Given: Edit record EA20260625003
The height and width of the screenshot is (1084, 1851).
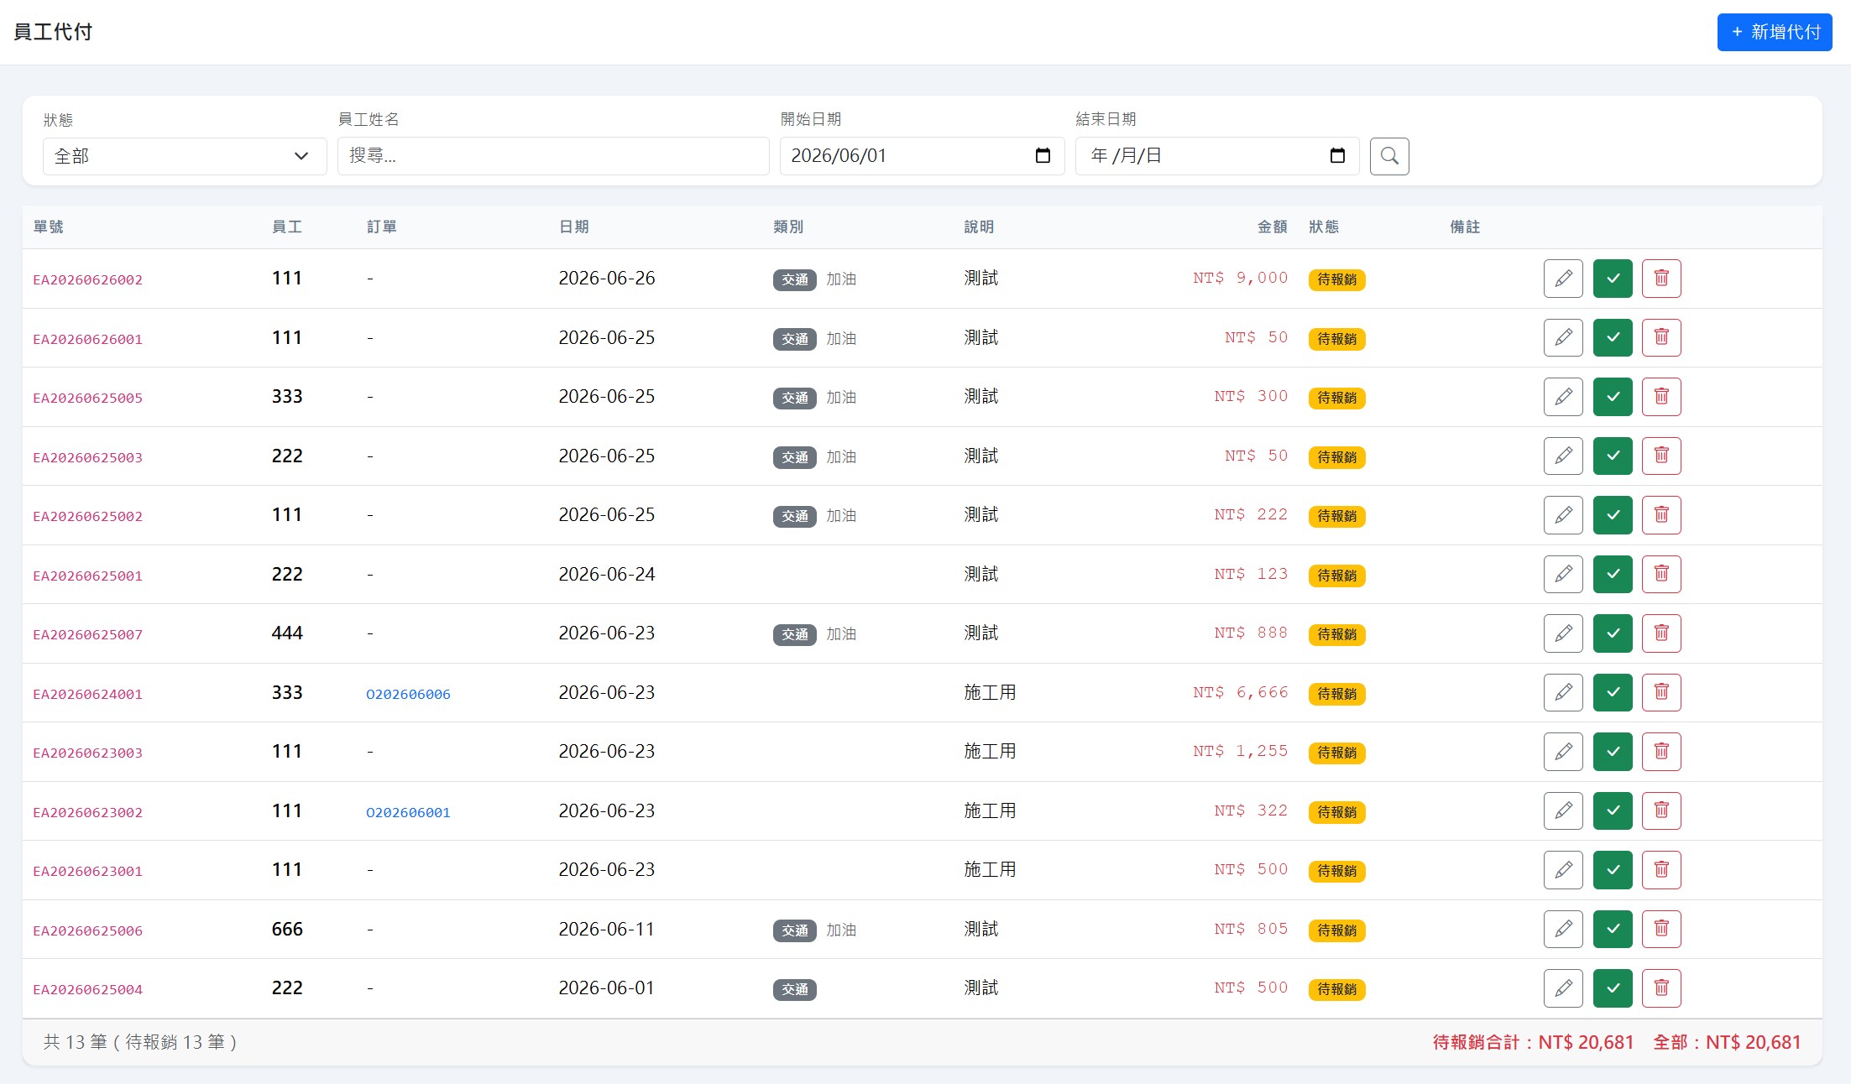Looking at the screenshot, I should click(x=1563, y=456).
